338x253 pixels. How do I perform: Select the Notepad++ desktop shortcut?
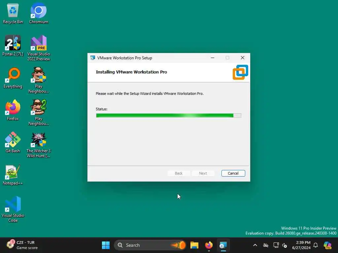13,175
